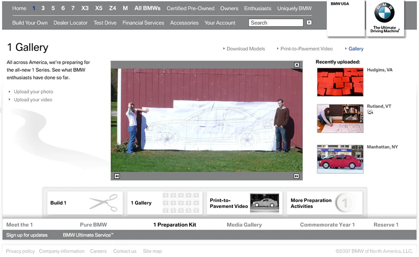
Task: Open the Home nav link
Action: pyautogui.click(x=19, y=8)
